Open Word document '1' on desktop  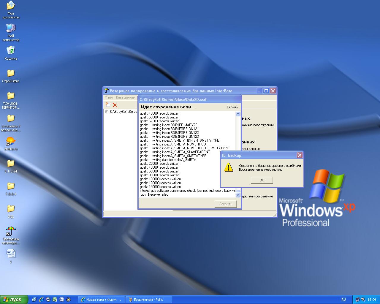tap(11, 256)
